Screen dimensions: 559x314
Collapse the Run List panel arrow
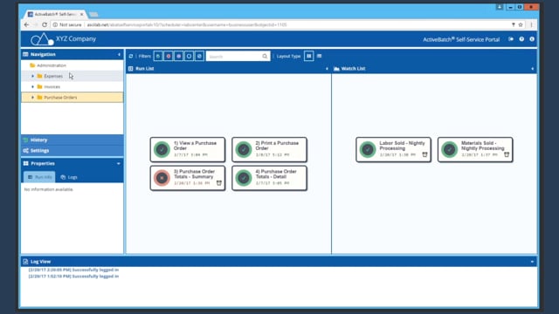(327, 69)
